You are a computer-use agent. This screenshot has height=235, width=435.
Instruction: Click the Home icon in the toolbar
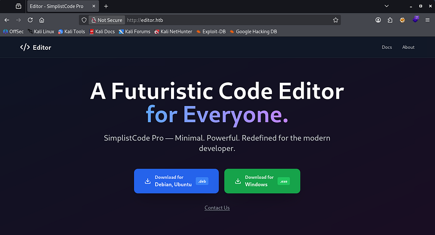[42, 20]
